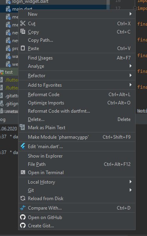This screenshot has height=236, width=147.
Task: Click the .06.2020 date in log panel
Action: (x=9, y=129)
